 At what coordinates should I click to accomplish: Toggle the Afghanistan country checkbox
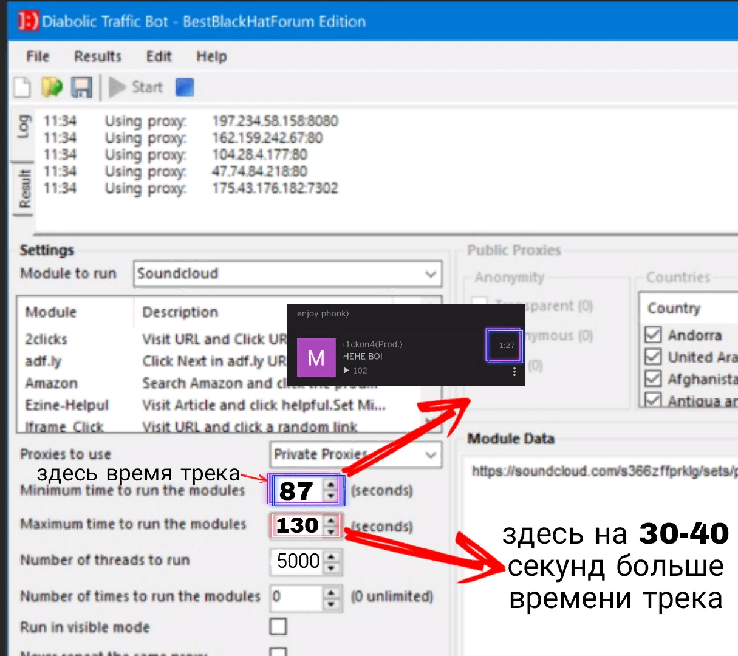pyautogui.click(x=653, y=379)
